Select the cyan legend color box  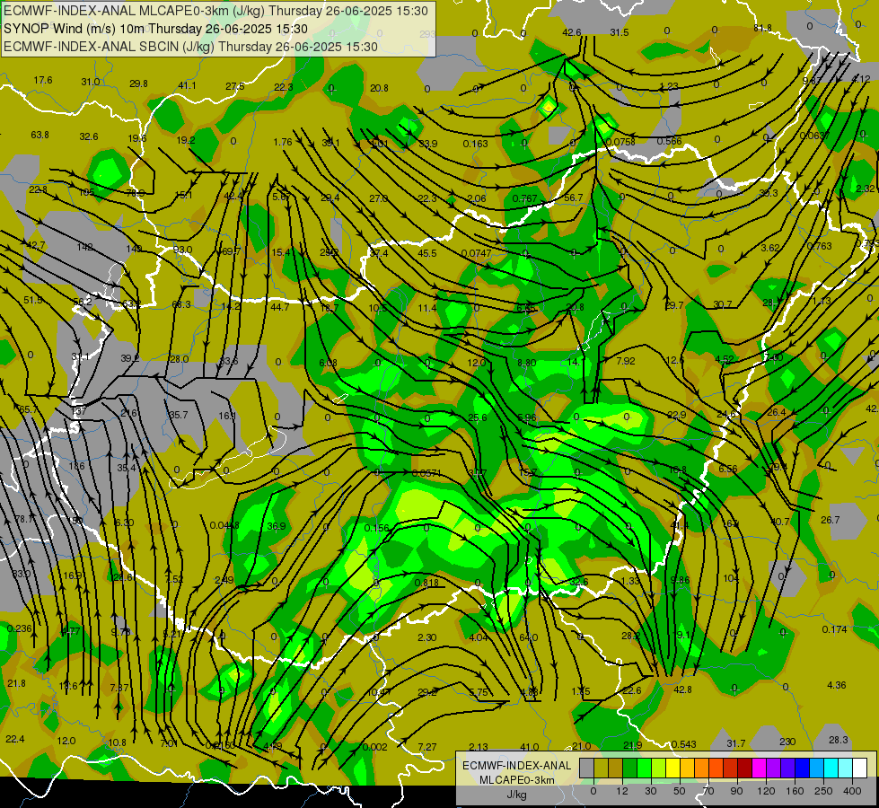pyautogui.click(x=831, y=768)
